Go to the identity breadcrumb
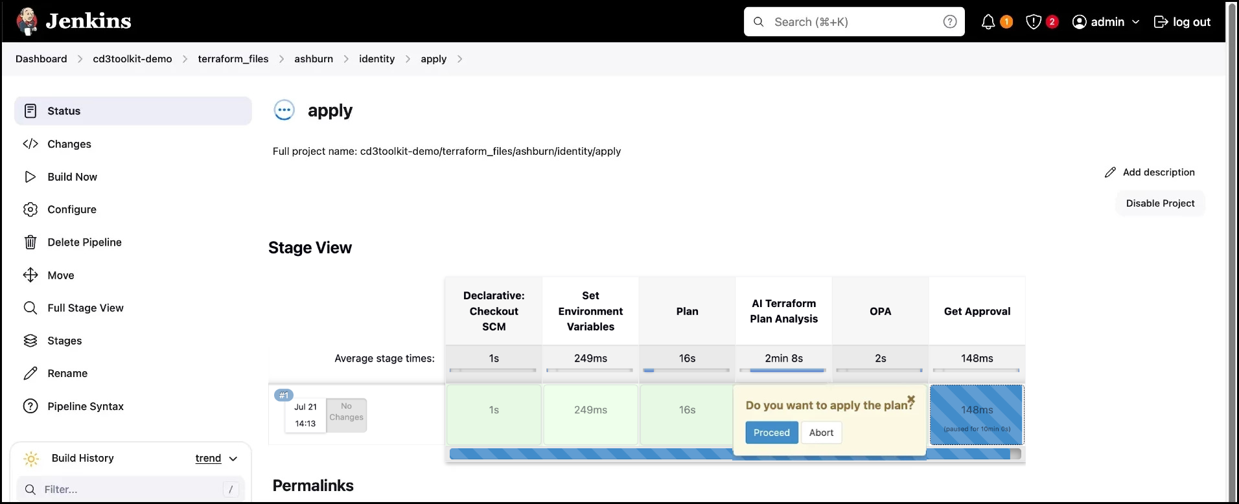 [x=376, y=59]
